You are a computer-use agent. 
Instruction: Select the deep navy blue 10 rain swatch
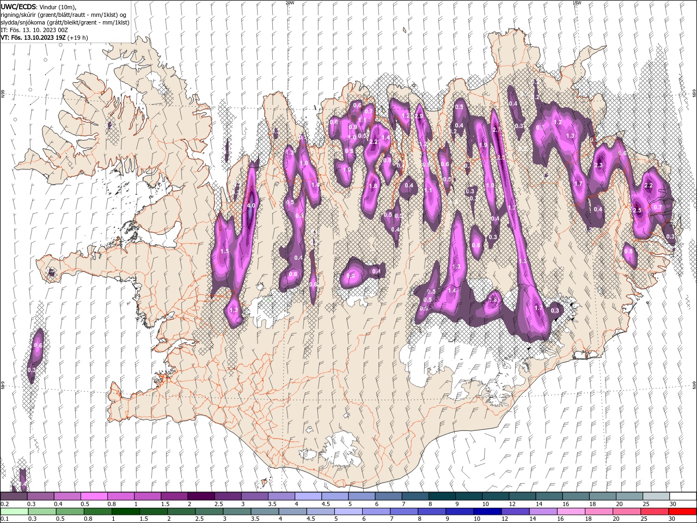click(487, 511)
